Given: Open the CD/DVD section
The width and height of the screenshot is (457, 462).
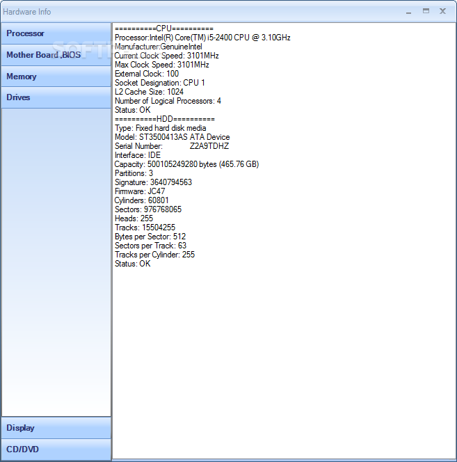Looking at the screenshot, I should click(56, 449).
